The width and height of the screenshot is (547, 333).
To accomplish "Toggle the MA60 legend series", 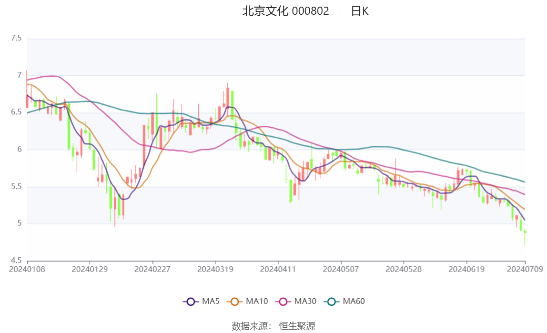I will pyautogui.click(x=344, y=301).
